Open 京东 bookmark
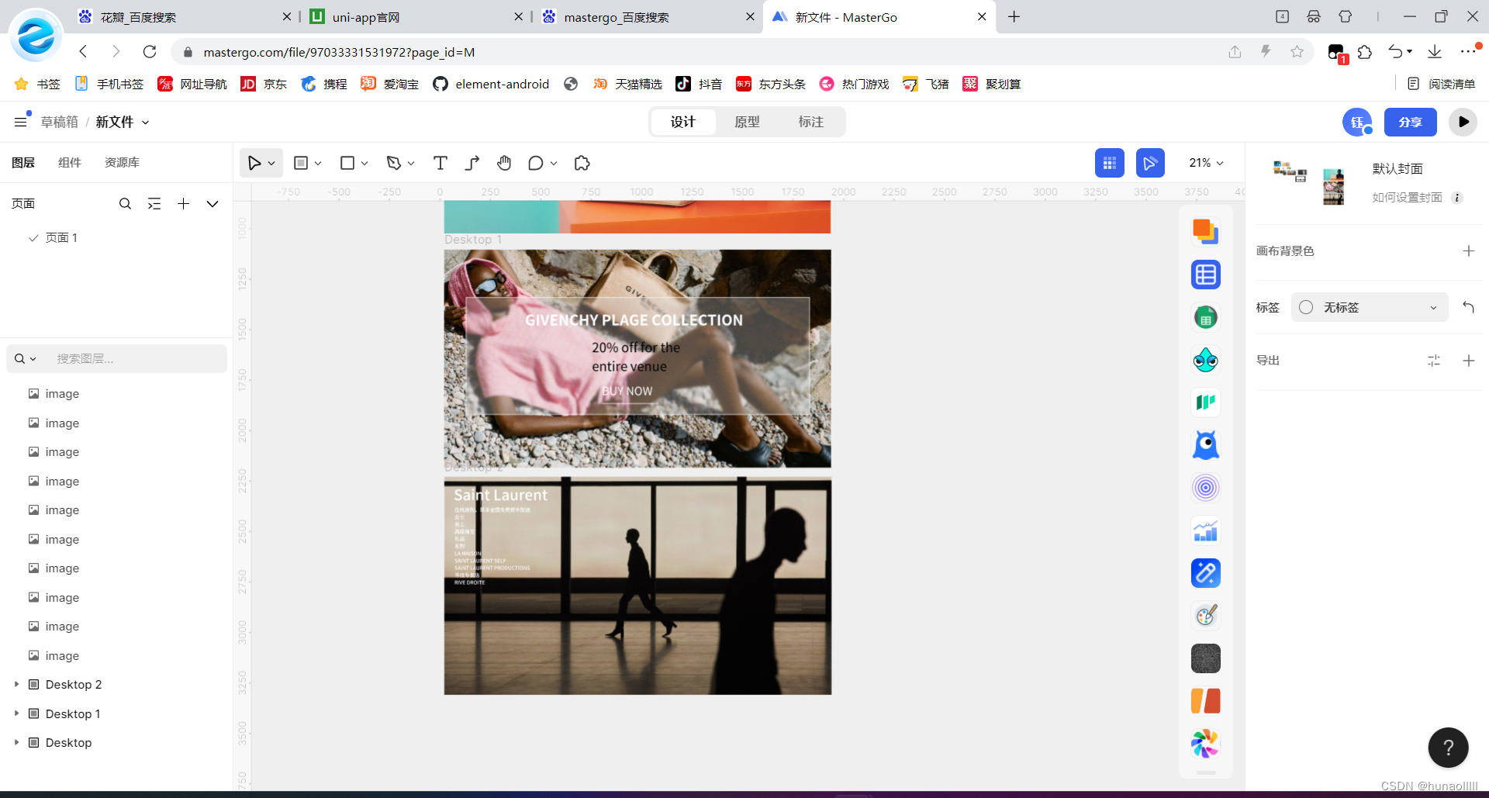 point(264,84)
